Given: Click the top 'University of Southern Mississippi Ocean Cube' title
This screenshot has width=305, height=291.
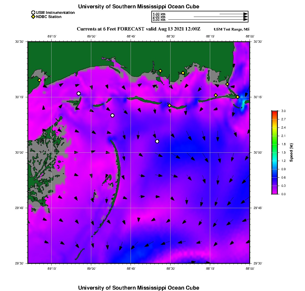Looking at the screenshot, I should tap(139, 6).
